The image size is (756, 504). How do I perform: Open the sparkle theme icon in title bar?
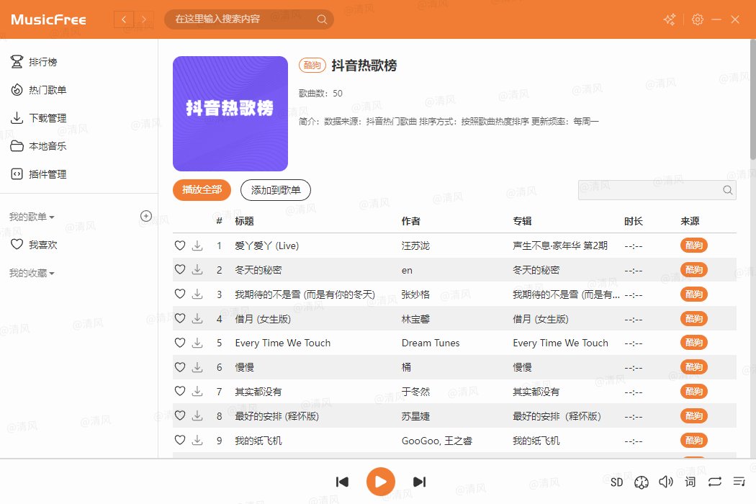coord(670,19)
